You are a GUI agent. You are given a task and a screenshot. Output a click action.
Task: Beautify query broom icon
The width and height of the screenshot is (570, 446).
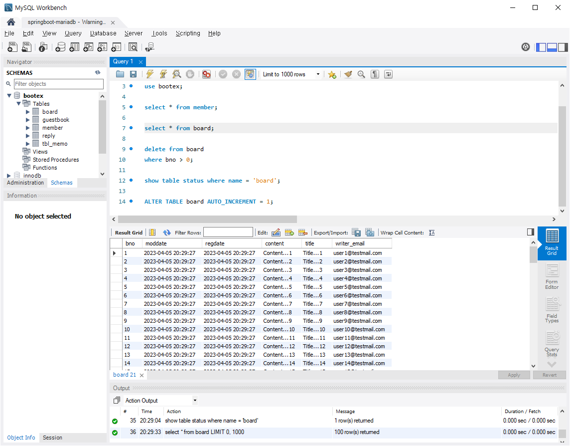tap(348, 74)
